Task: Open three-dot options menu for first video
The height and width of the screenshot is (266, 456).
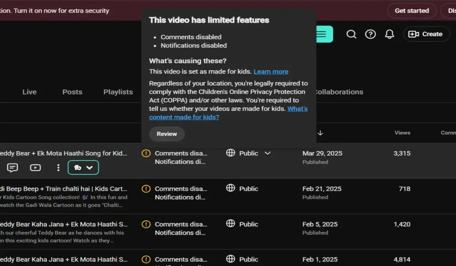Action: [x=58, y=168]
